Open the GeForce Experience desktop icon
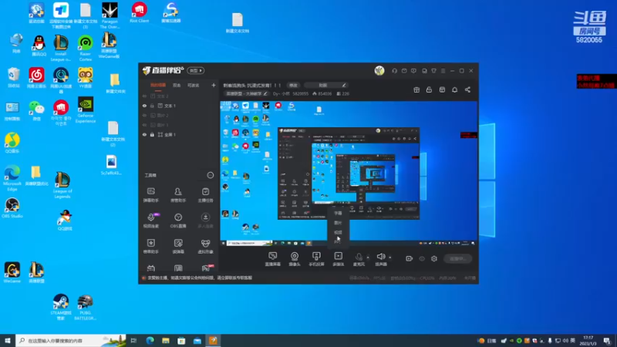The image size is (617, 347). tap(86, 110)
